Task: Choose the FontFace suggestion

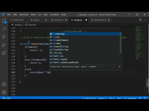Action: pos(85,56)
